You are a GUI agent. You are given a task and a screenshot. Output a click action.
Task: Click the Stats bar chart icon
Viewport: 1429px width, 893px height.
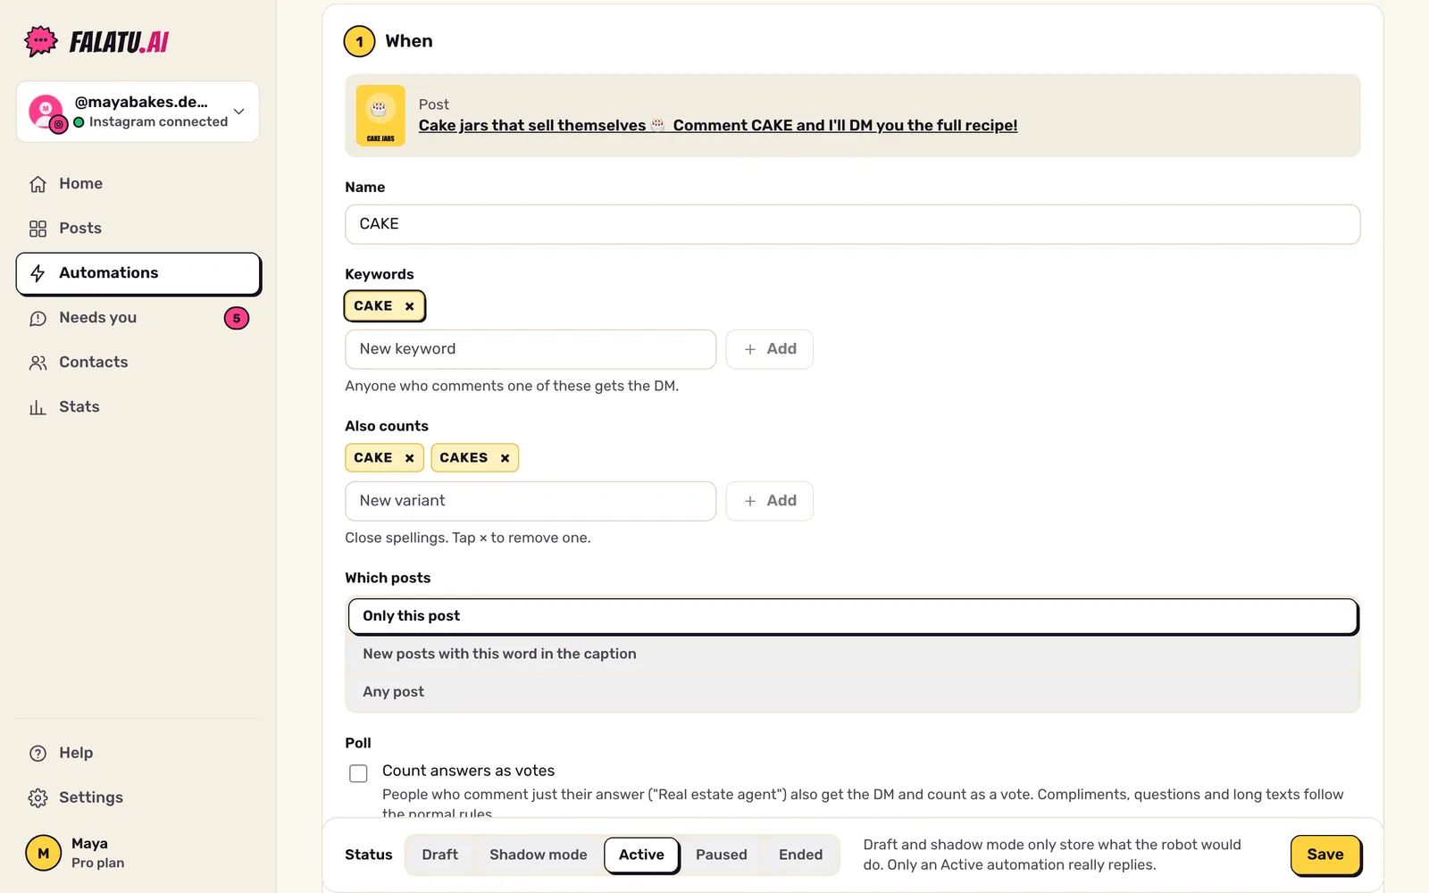coord(38,407)
